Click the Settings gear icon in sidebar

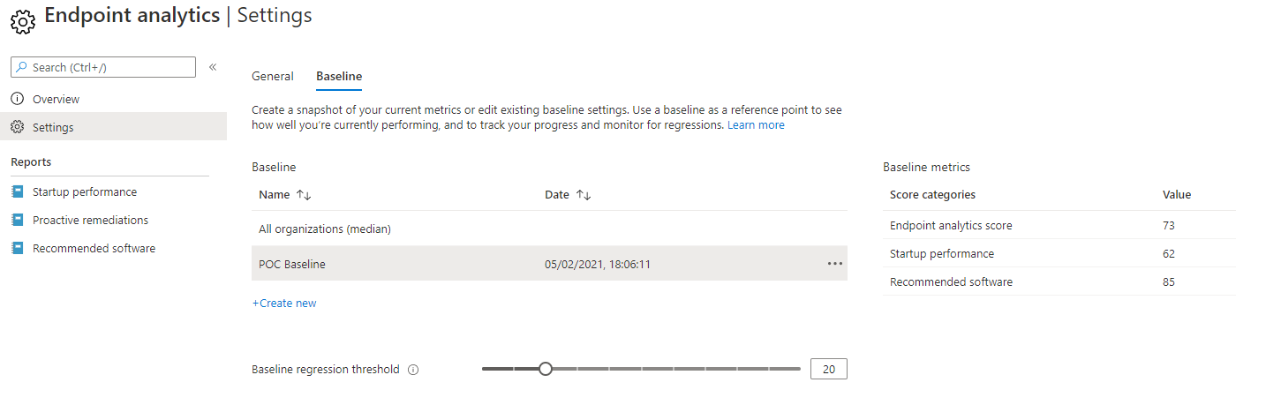coord(17,127)
